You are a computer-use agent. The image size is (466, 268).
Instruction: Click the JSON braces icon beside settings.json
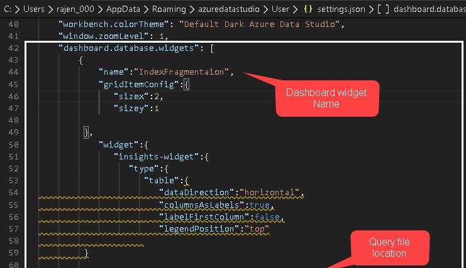coord(308,9)
